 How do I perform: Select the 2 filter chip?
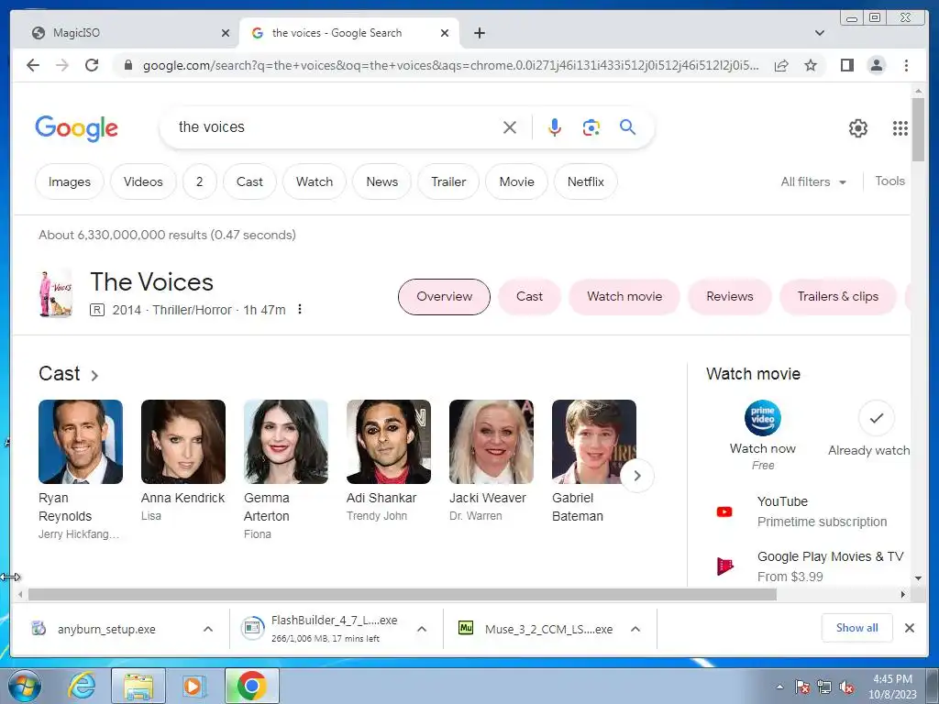[x=199, y=182]
